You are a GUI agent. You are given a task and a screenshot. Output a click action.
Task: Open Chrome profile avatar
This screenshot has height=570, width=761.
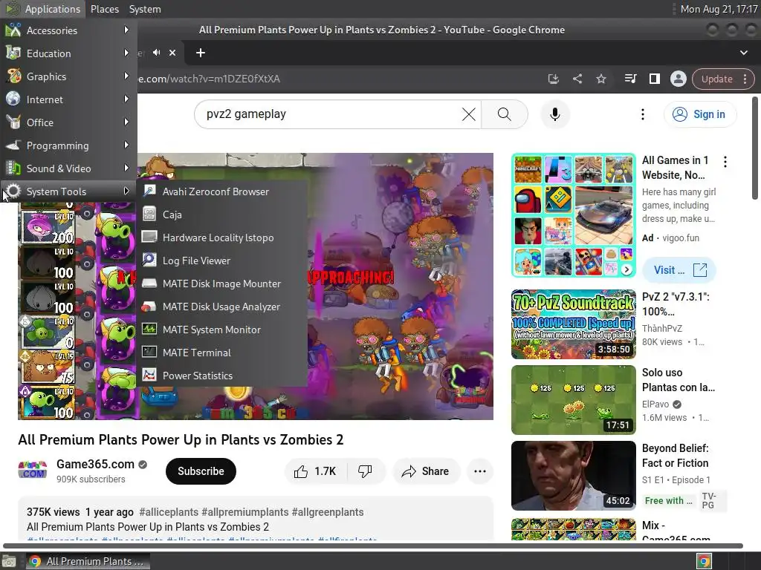point(678,79)
